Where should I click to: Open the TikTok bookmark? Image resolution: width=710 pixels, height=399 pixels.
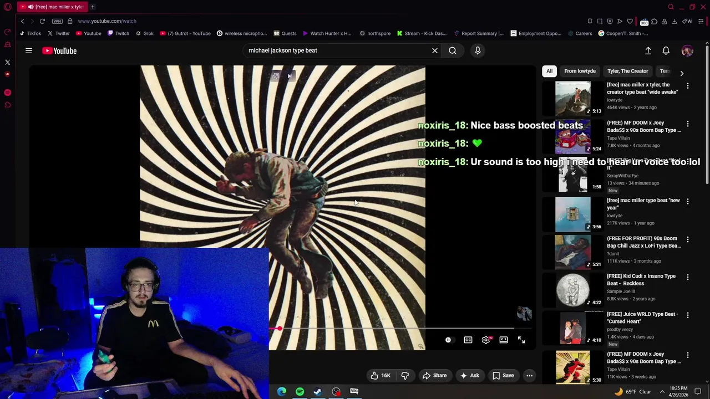pos(30,33)
